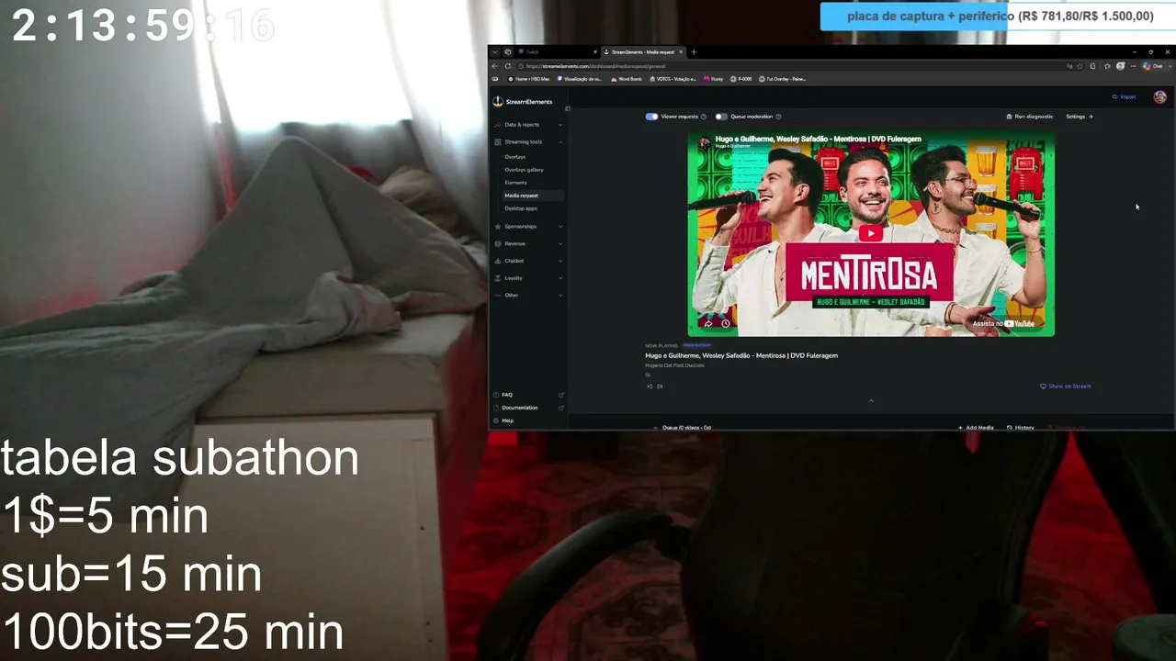The height and width of the screenshot is (661, 1176).
Task: Reload the StreamElements page
Action: pyautogui.click(x=508, y=66)
